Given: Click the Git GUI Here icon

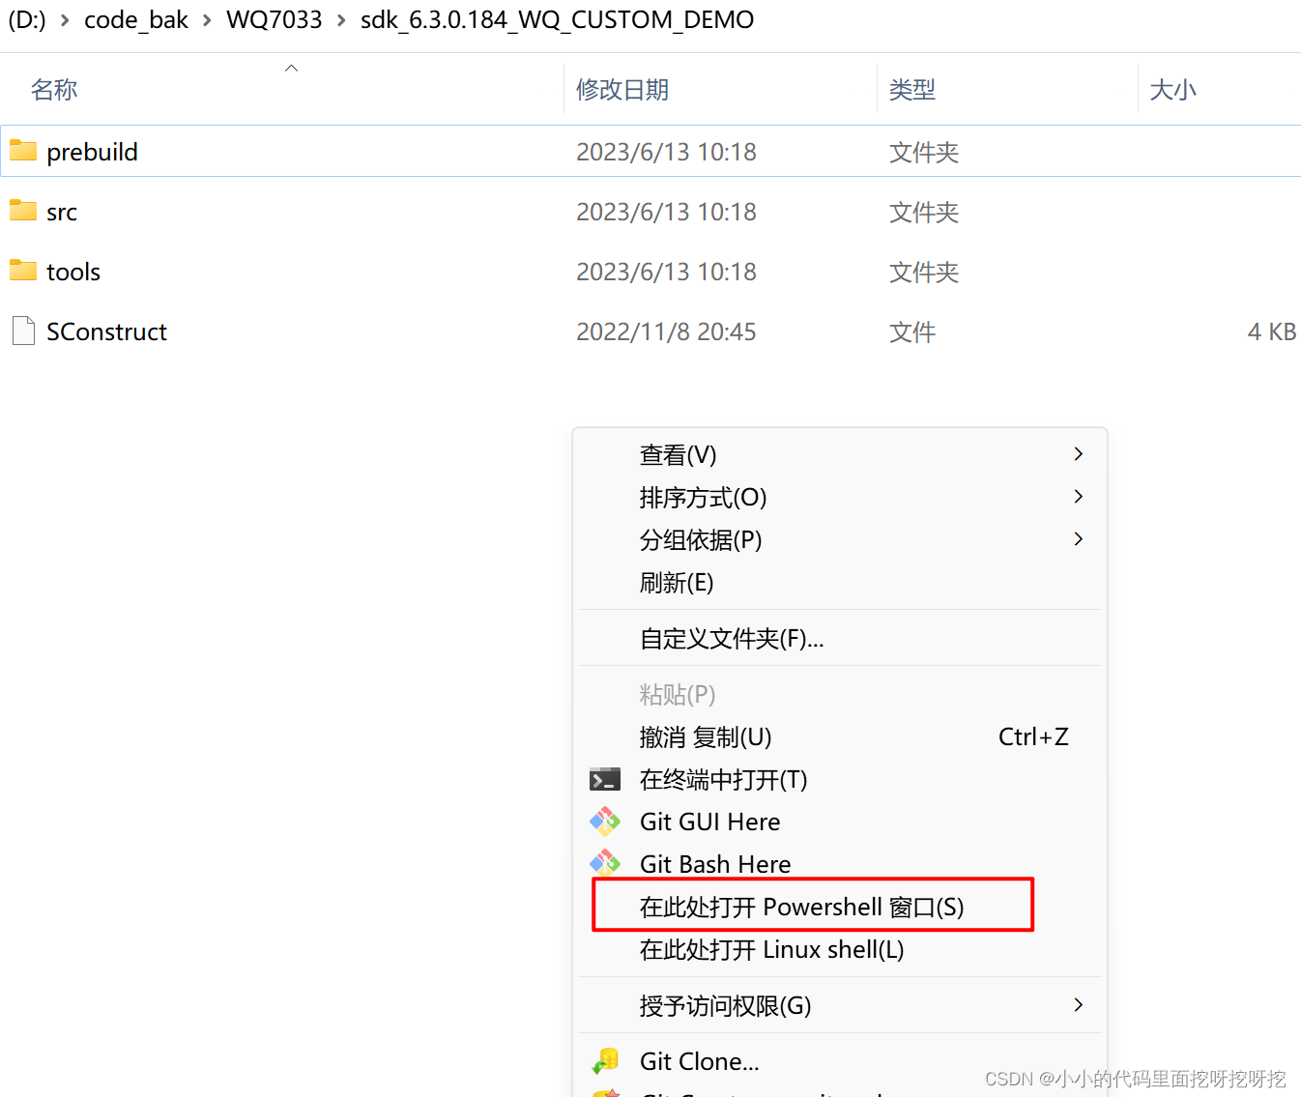Looking at the screenshot, I should (x=605, y=822).
